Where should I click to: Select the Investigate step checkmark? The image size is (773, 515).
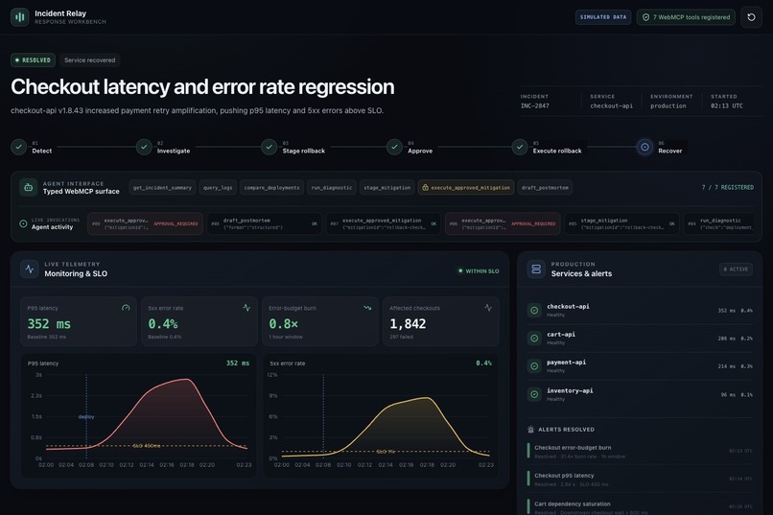(x=144, y=147)
